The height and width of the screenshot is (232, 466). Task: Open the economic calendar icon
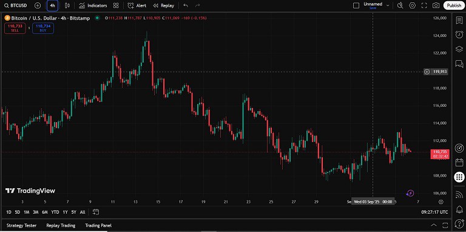pos(459,162)
